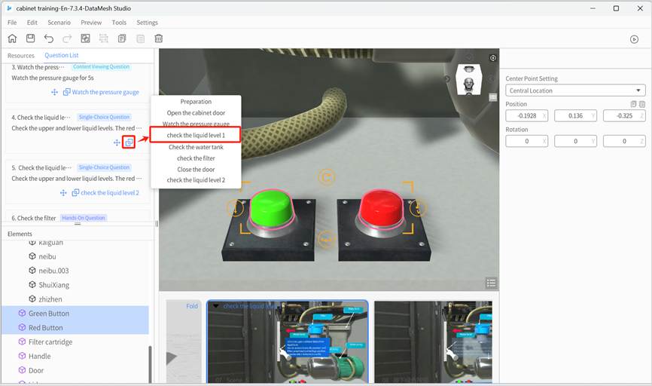Undo the last action

coord(49,38)
